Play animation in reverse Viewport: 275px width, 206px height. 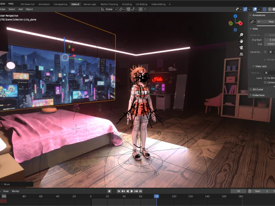tap(128, 191)
